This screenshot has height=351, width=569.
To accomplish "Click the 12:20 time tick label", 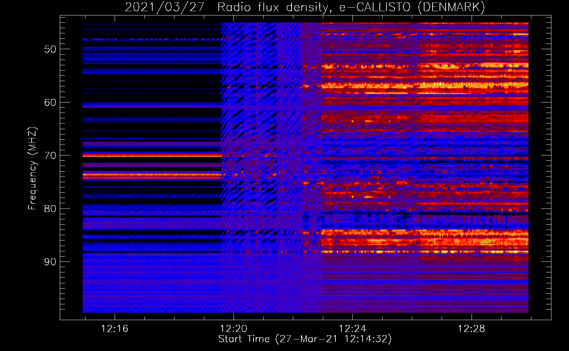I will [x=234, y=329].
